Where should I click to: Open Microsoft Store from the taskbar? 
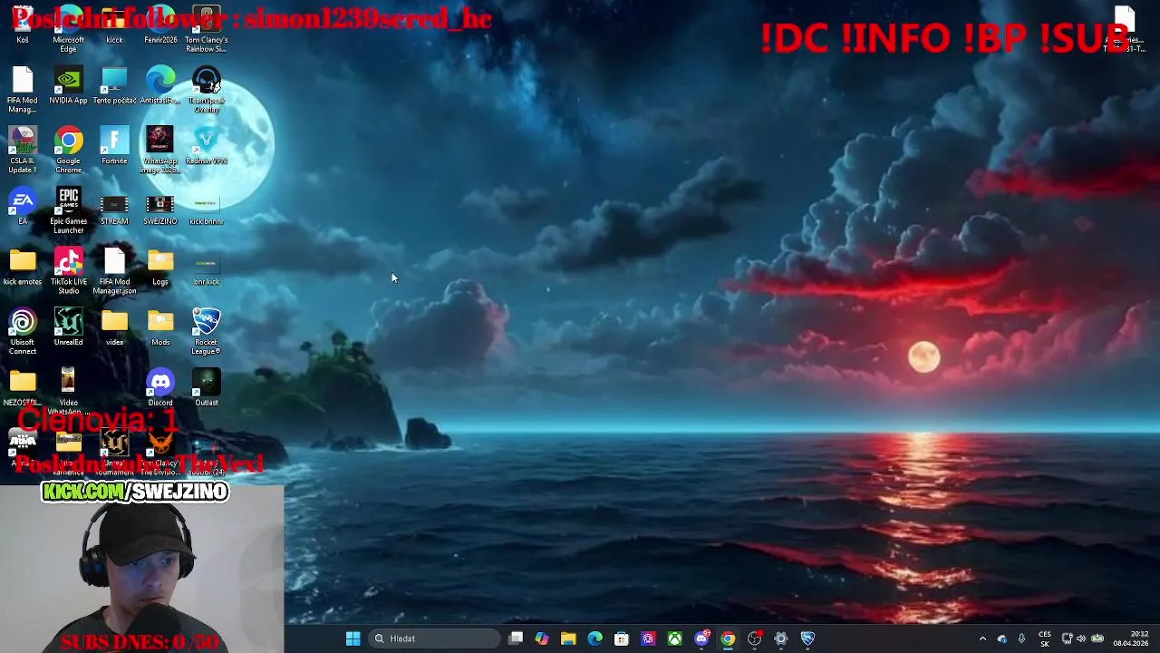tap(622, 638)
